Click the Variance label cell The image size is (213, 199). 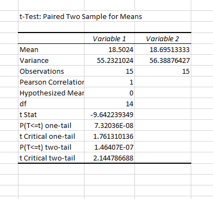(x=51, y=60)
